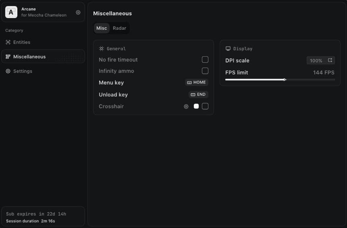Open the gear icon beside Arcane title
The height and width of the screenshot is (228, 347).
78,12
